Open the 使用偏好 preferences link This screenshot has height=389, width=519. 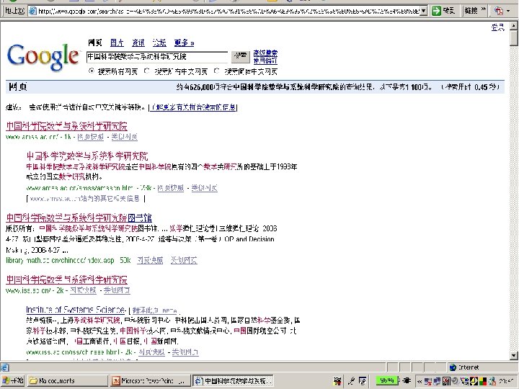[265, 61]
